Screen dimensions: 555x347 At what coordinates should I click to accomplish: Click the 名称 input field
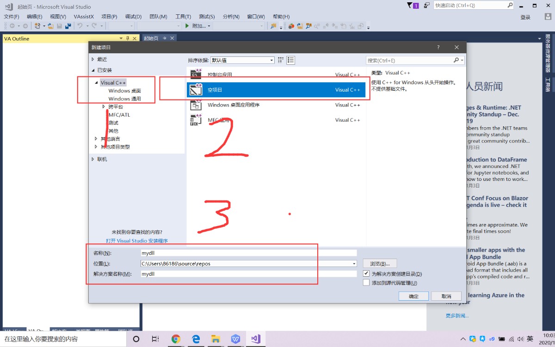pos(249,253)
